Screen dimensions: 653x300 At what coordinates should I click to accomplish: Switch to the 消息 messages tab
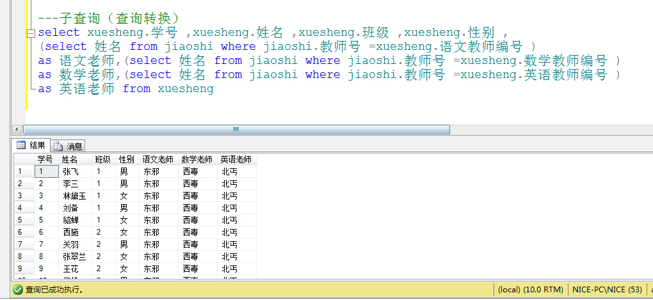(69, 146)
